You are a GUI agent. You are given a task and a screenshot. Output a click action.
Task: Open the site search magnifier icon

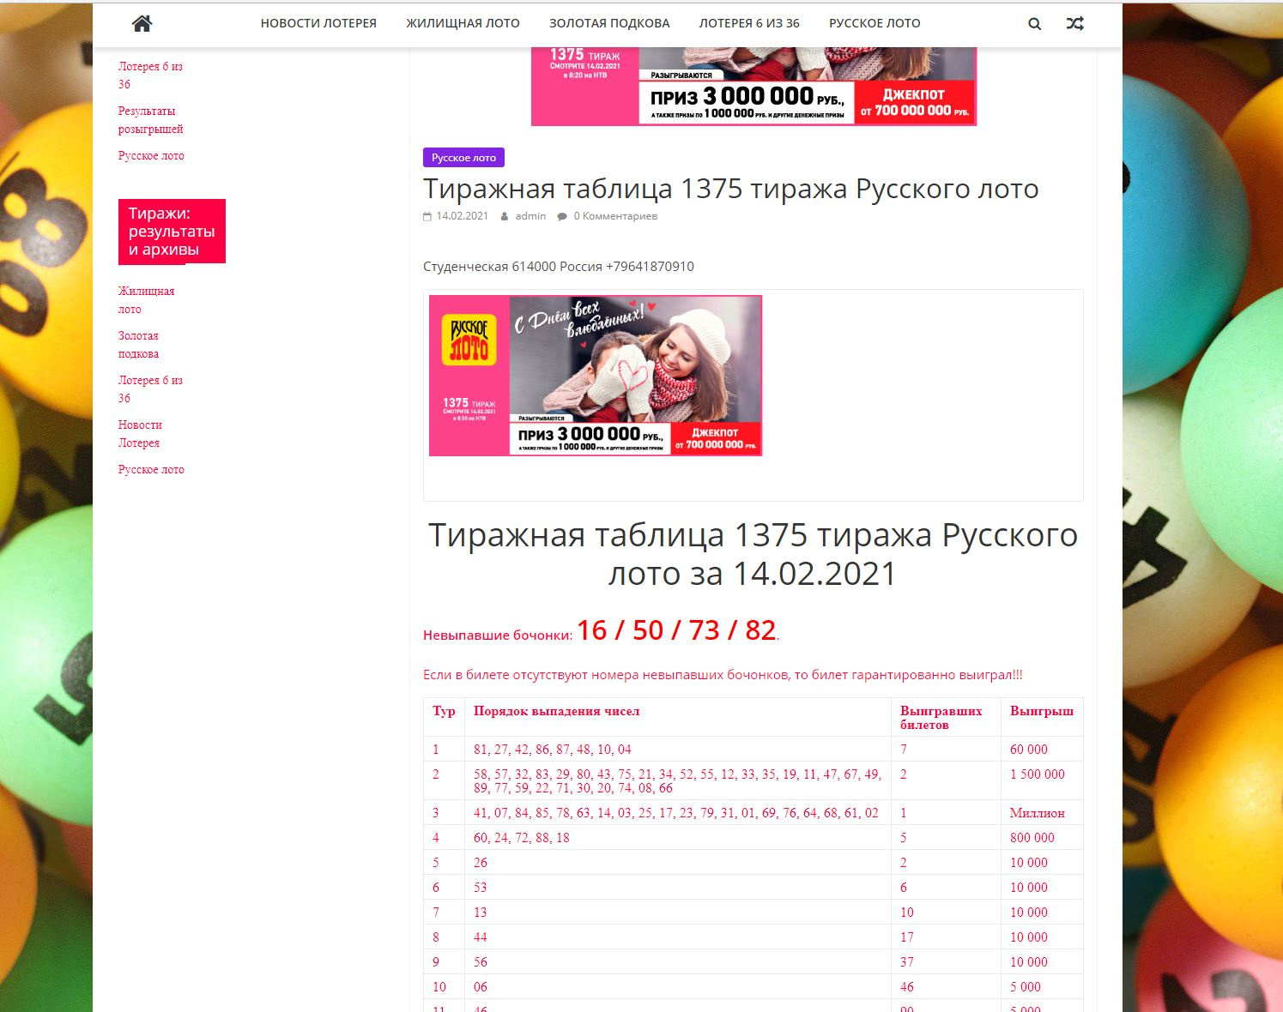point(1034,24)
